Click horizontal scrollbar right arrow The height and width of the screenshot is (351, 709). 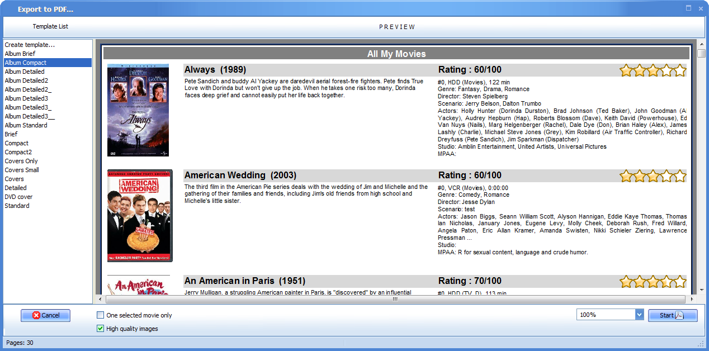click(691, 299)
